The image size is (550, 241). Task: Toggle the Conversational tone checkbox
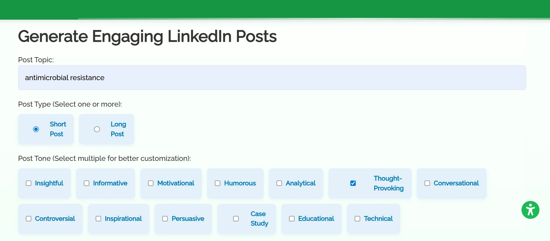click(x=427, y=183)
